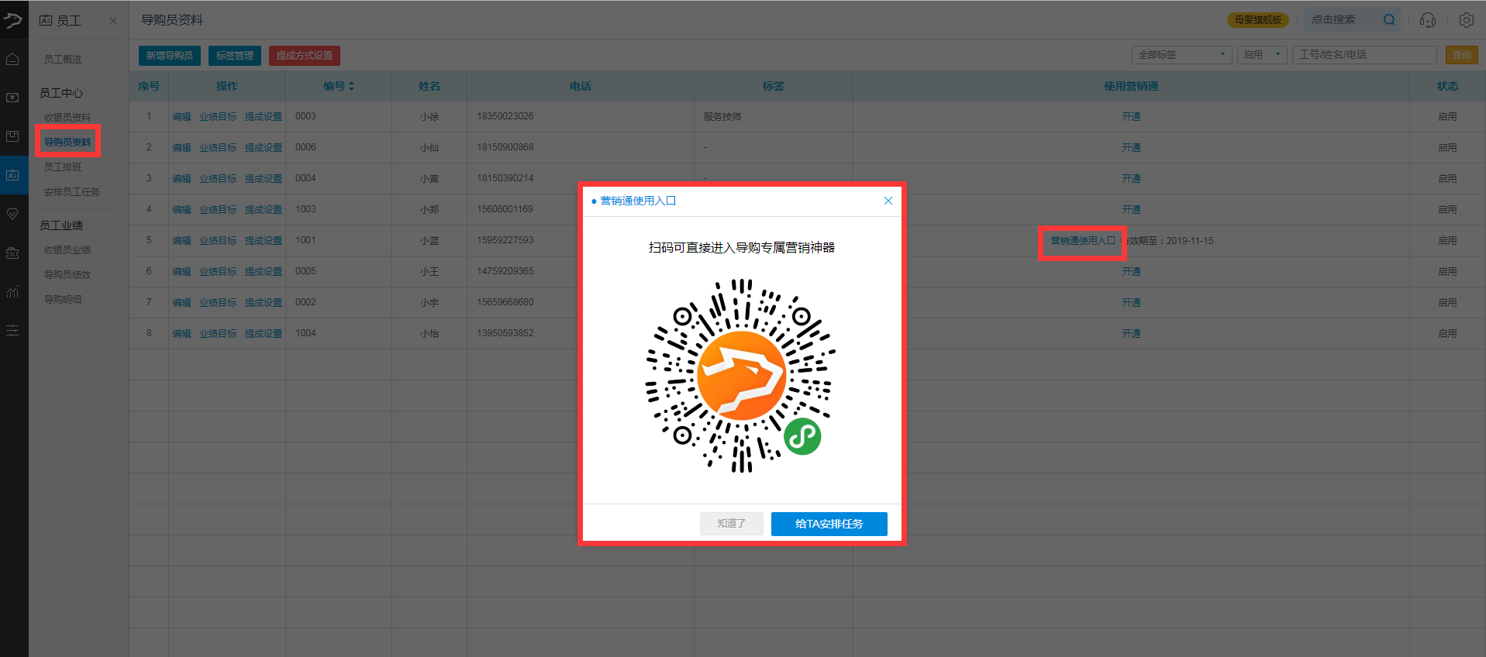Click the 服务技师 tag cell

[x=722, y=117]
